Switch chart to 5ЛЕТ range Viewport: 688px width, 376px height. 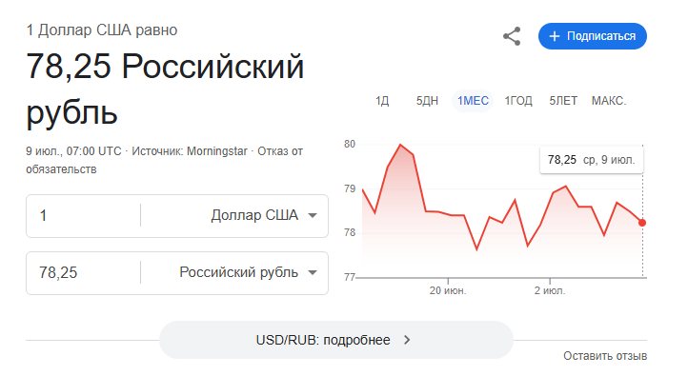tap(563, 101)
